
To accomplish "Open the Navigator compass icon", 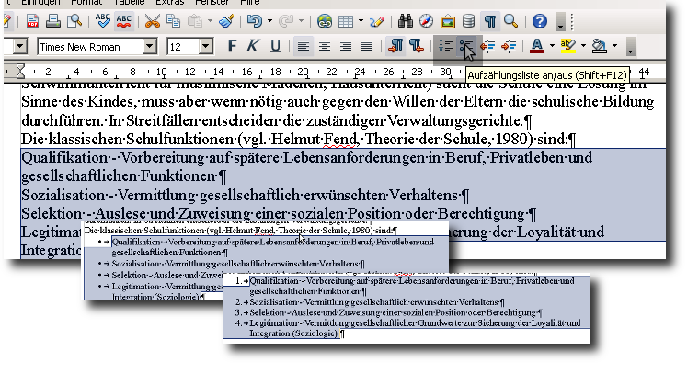I will pos(426,21).
